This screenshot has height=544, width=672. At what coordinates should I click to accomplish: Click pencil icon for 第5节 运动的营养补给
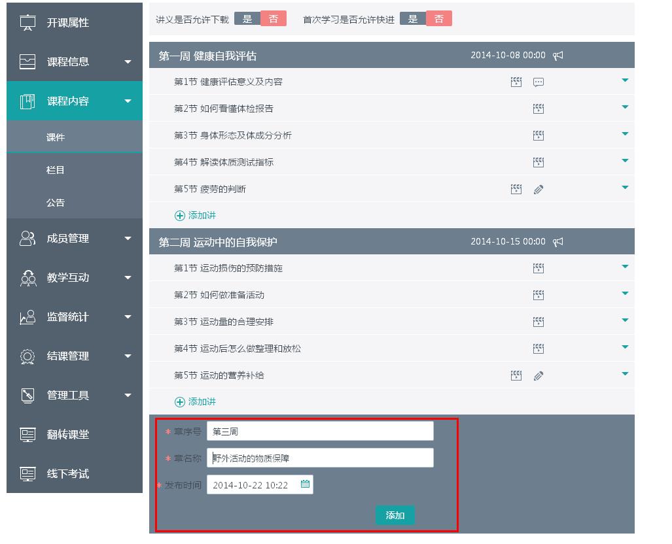(x=539, y=376)
